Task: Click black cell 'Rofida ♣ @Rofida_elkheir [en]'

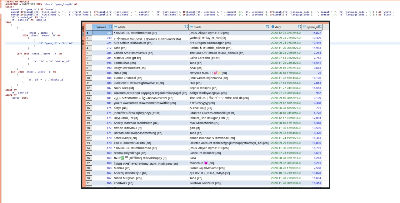Action: (x=229, y=48)
